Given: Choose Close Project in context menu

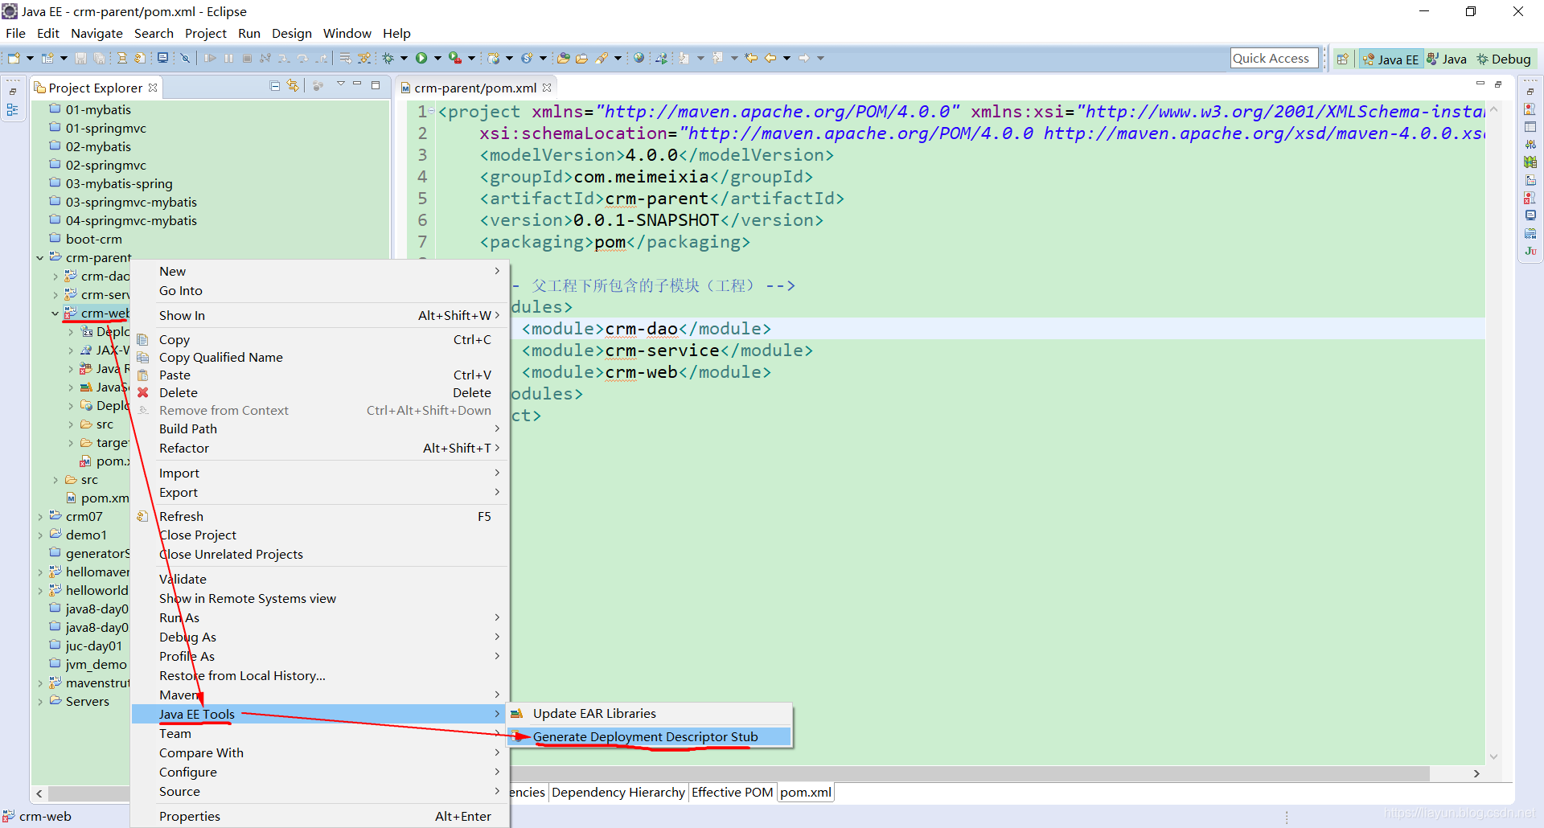Looking at the screenshot, I should (x=320, y=535).
